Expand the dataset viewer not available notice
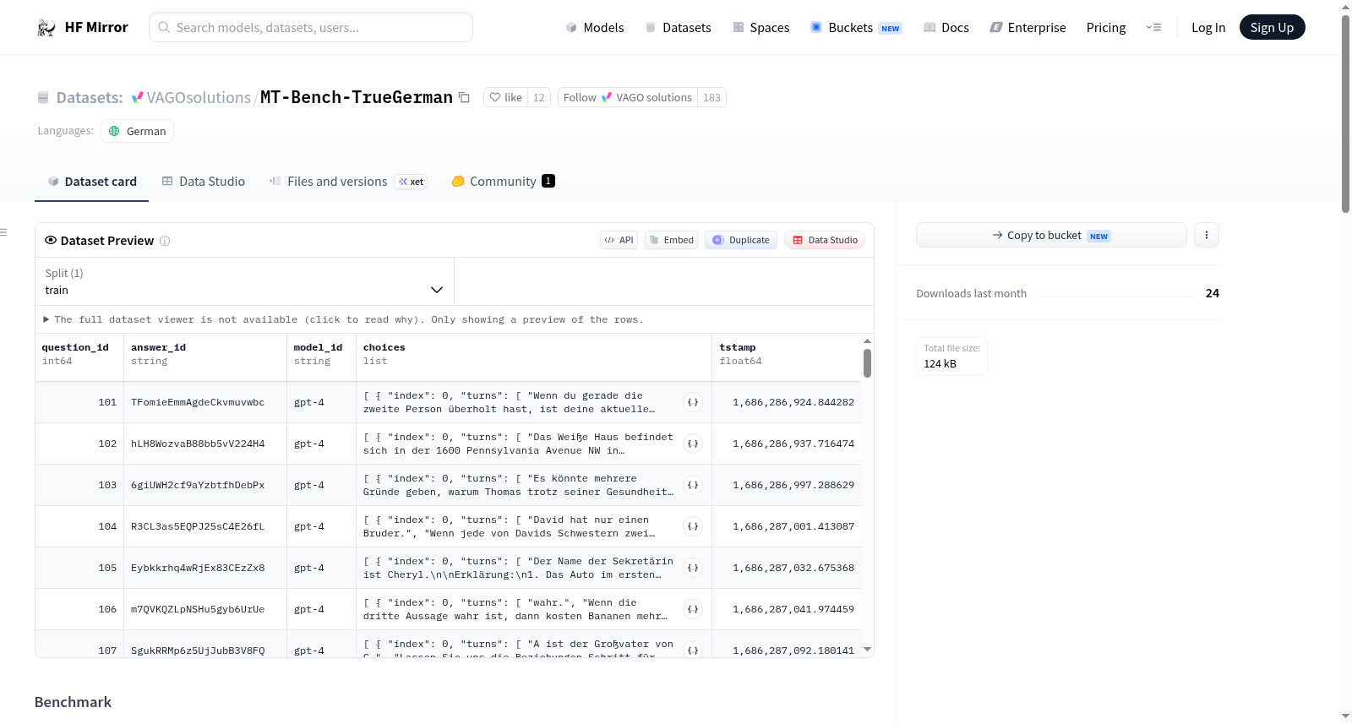Image resolution: width=1352 pixels, height=724 pixels. coord(343,319)
